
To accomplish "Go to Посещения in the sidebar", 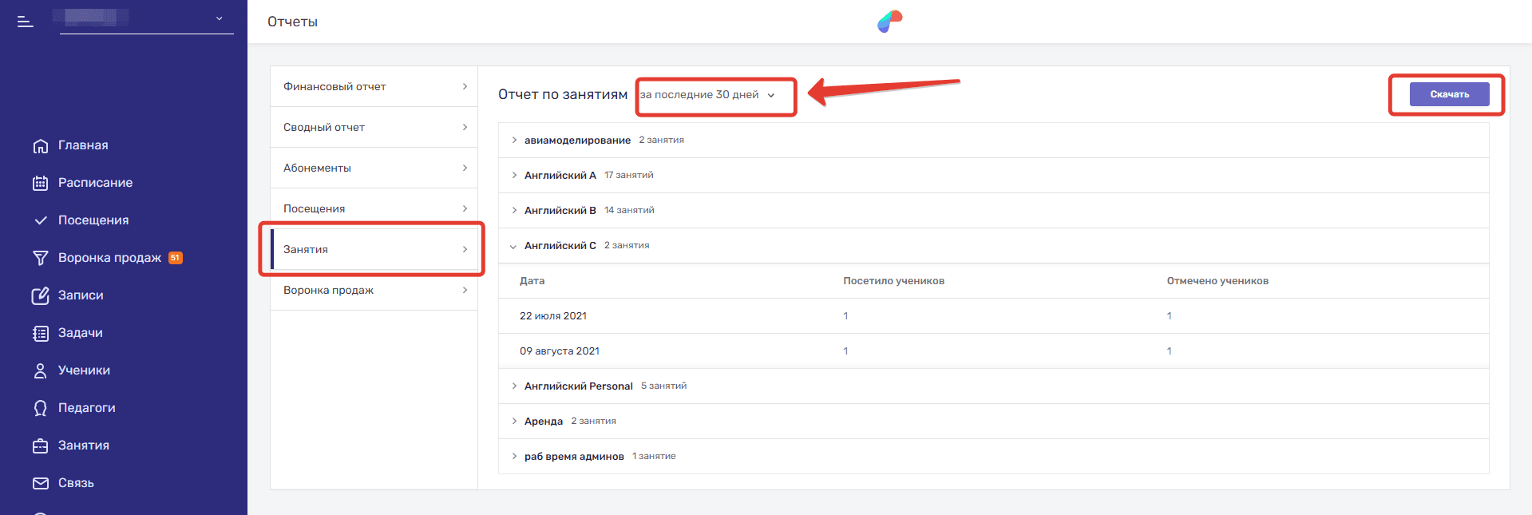I will tap(93, 220).
